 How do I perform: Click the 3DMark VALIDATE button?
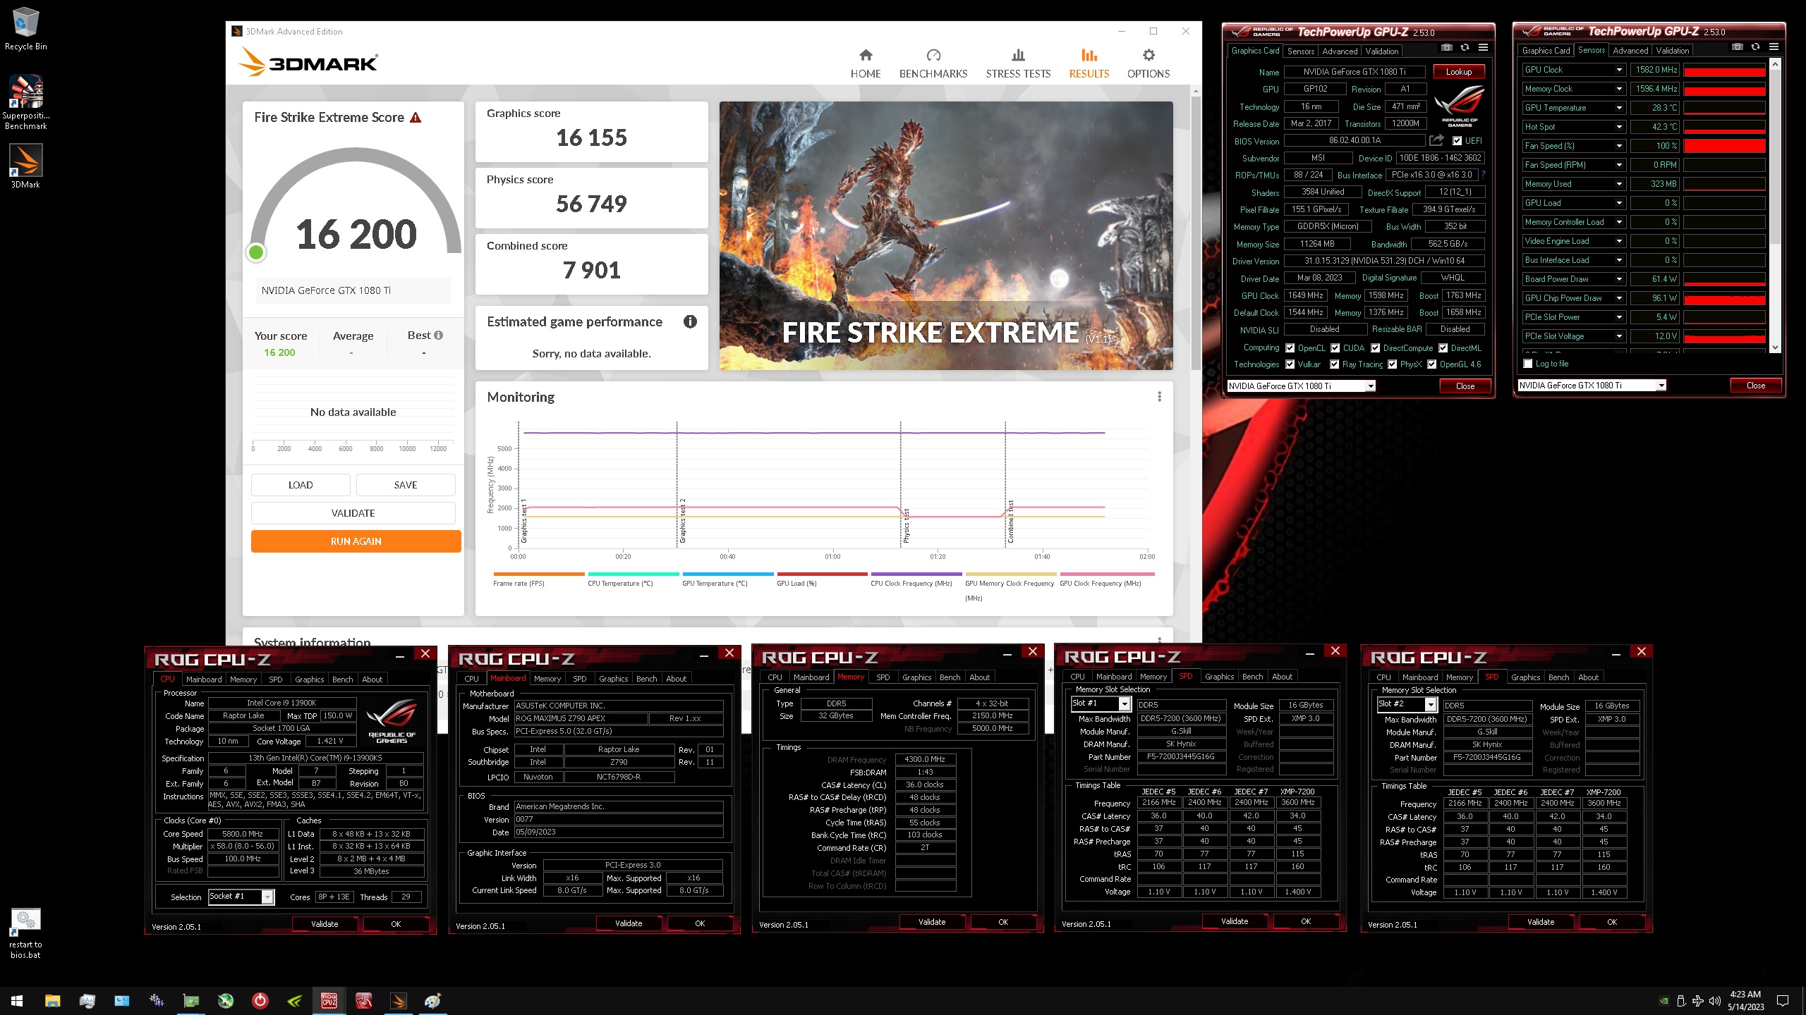(x=353, y=513)
